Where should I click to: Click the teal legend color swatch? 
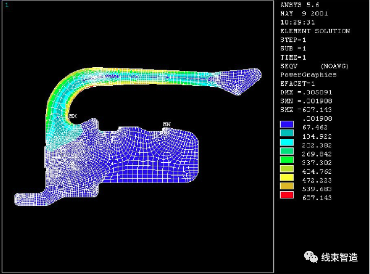point(287,133)
